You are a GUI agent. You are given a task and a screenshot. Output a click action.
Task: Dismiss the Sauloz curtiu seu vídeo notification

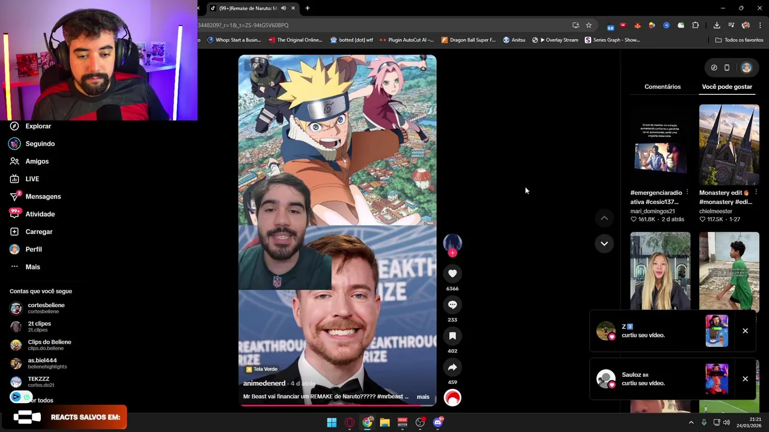pyautogui.click(x=745, y=379)
